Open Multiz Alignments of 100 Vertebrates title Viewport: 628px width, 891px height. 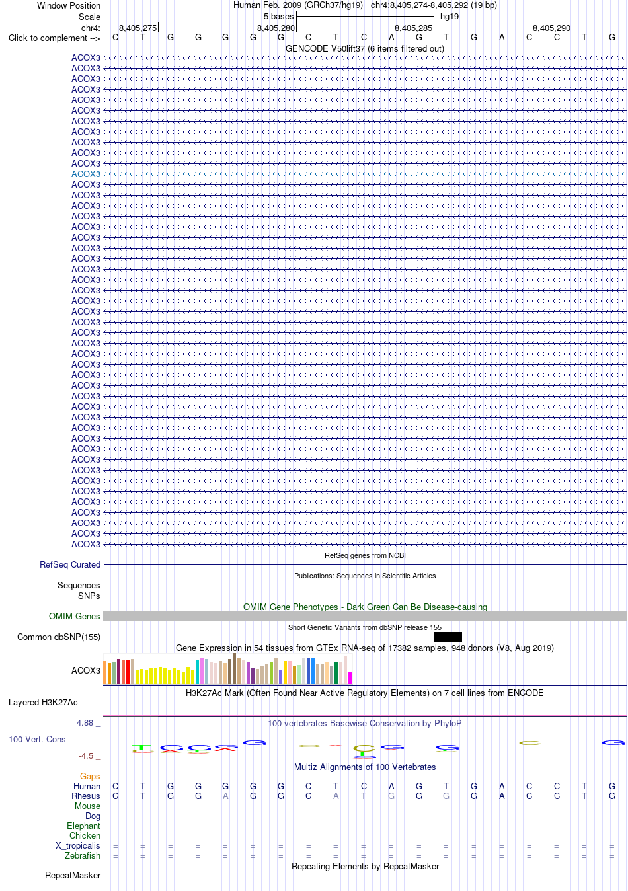coord(365,767)
